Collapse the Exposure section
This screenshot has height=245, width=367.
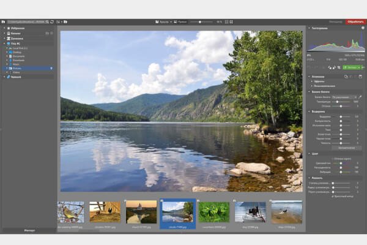click(x=309, y=111)
